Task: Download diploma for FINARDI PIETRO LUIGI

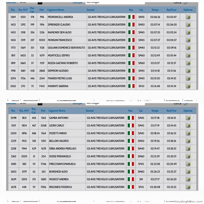Action: point(188,78)
